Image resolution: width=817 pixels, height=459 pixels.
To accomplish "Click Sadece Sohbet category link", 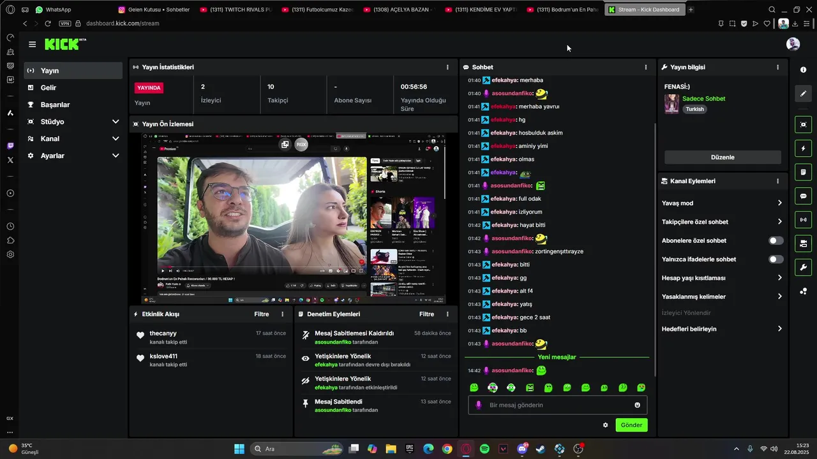I will point(703,99).
